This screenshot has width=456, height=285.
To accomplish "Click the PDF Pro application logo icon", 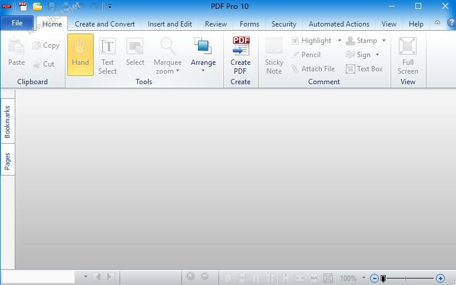I will 6,6.
